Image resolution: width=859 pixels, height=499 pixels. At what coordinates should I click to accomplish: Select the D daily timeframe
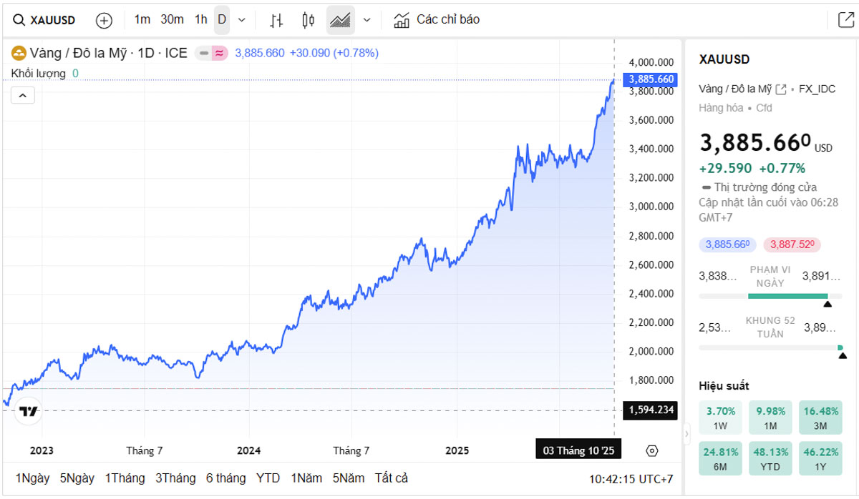pyautogui.click(x=222, y=20)
